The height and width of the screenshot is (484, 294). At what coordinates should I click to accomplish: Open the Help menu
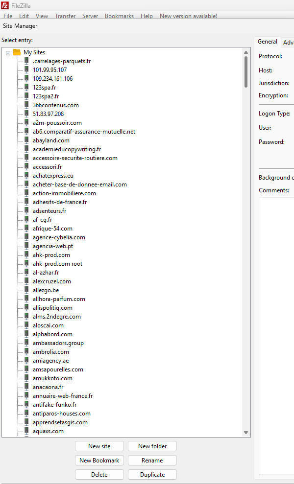click(x=147, y=16)
